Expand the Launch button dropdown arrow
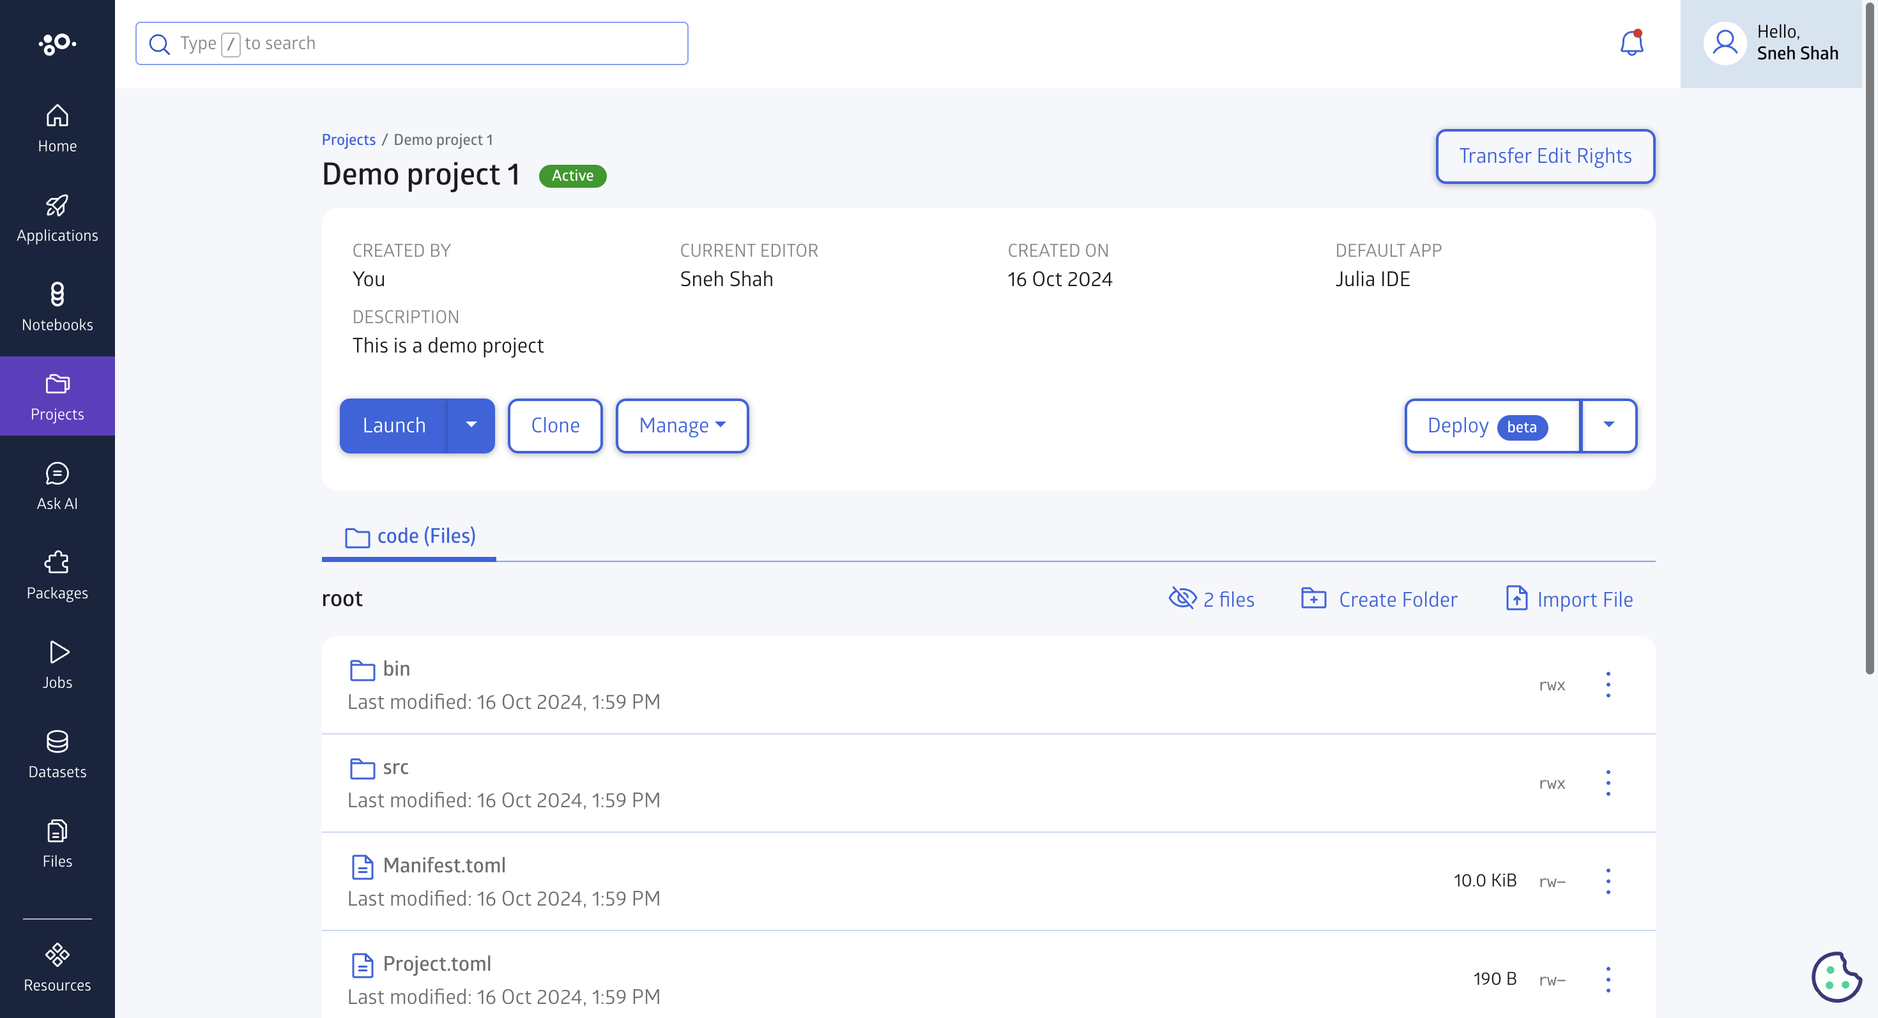Viewport: 1878px width, 1018px height. point(471,425)
